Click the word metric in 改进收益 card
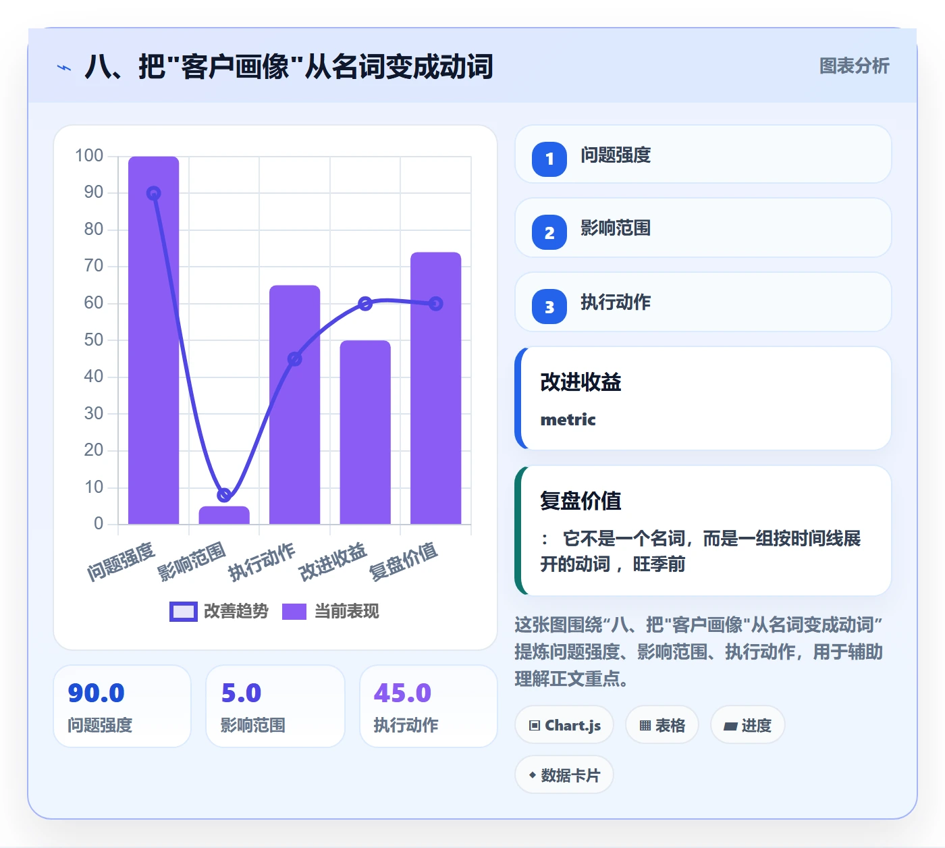The height and width of the screenshot is (848, 945). [x=568, y=419]
